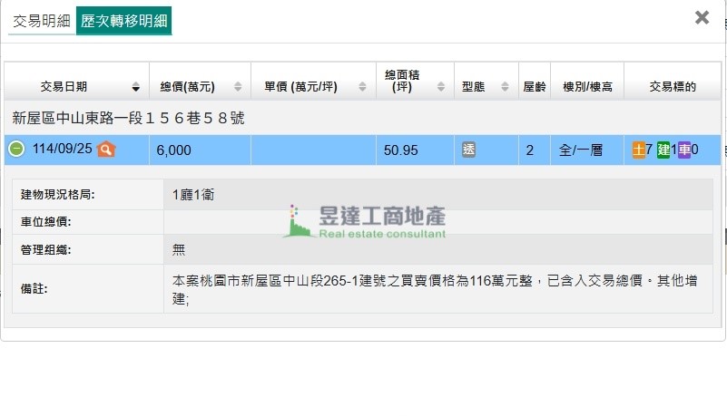Click the orange 土 land icon
Image resolution: width=727 pixels, height=416 pixels.
point(639,150)
